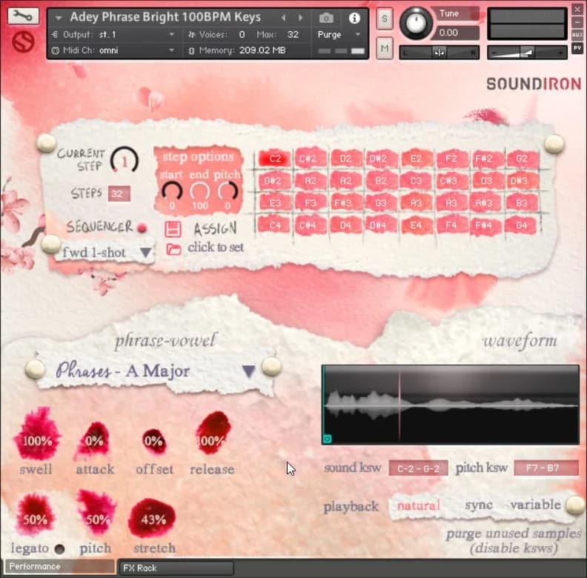This screenshot has width=587, height=578.
Task: Switch to the FX Rack tab
Action: pyautogui.click(x=141, y=568)
